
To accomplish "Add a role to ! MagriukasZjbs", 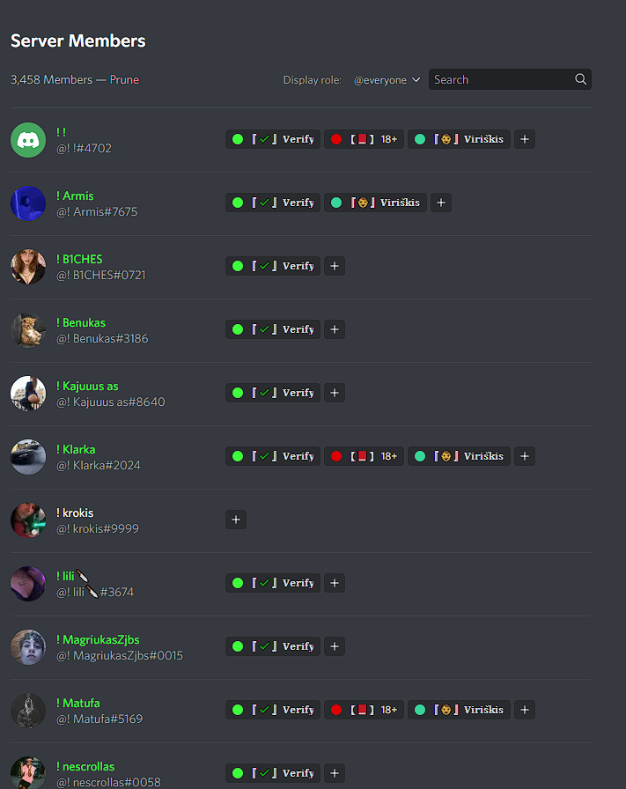I will 335,646.
